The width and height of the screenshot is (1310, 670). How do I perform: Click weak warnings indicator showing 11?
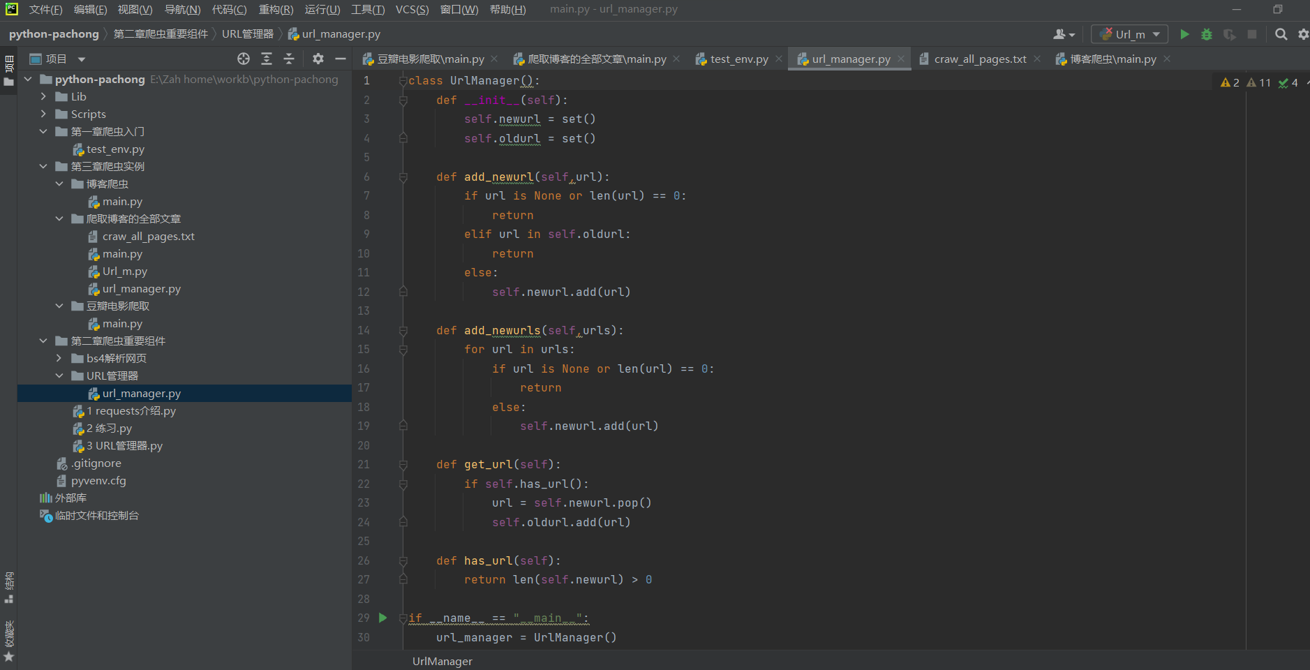1259,82
